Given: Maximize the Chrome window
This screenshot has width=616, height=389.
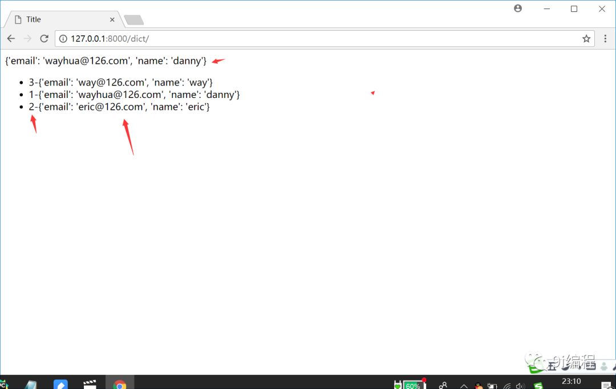Looking at the screenshot, I should pos(574,9).
